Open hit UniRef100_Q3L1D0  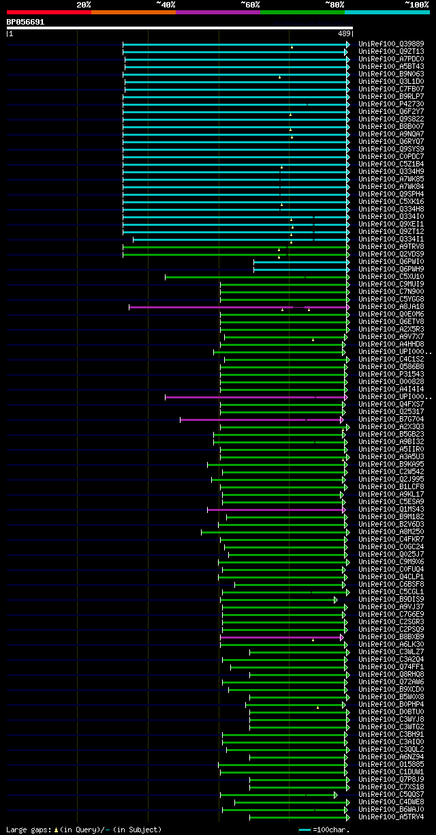coord(391,81)
